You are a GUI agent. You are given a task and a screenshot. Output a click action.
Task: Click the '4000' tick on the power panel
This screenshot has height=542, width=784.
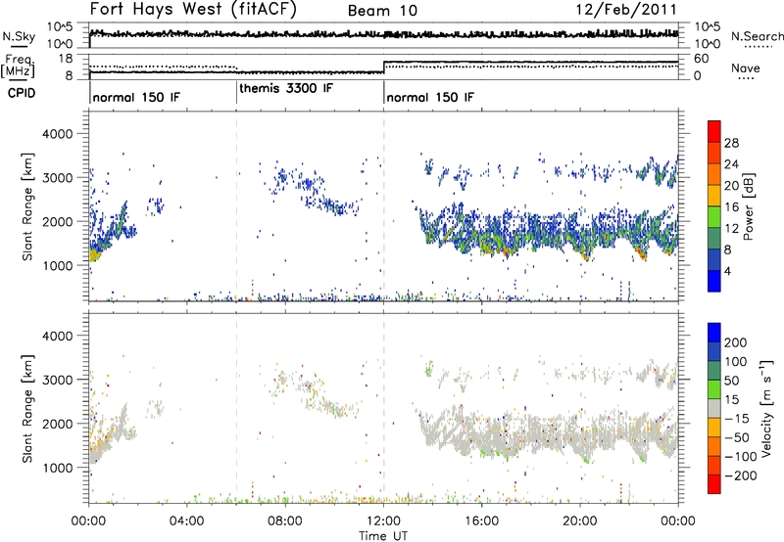(58, 134)
